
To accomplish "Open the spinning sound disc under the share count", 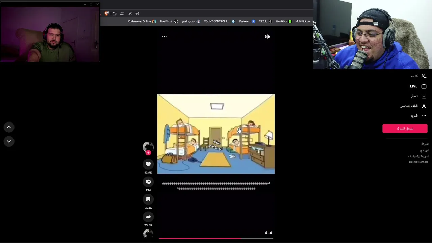I will click(148, 234).
